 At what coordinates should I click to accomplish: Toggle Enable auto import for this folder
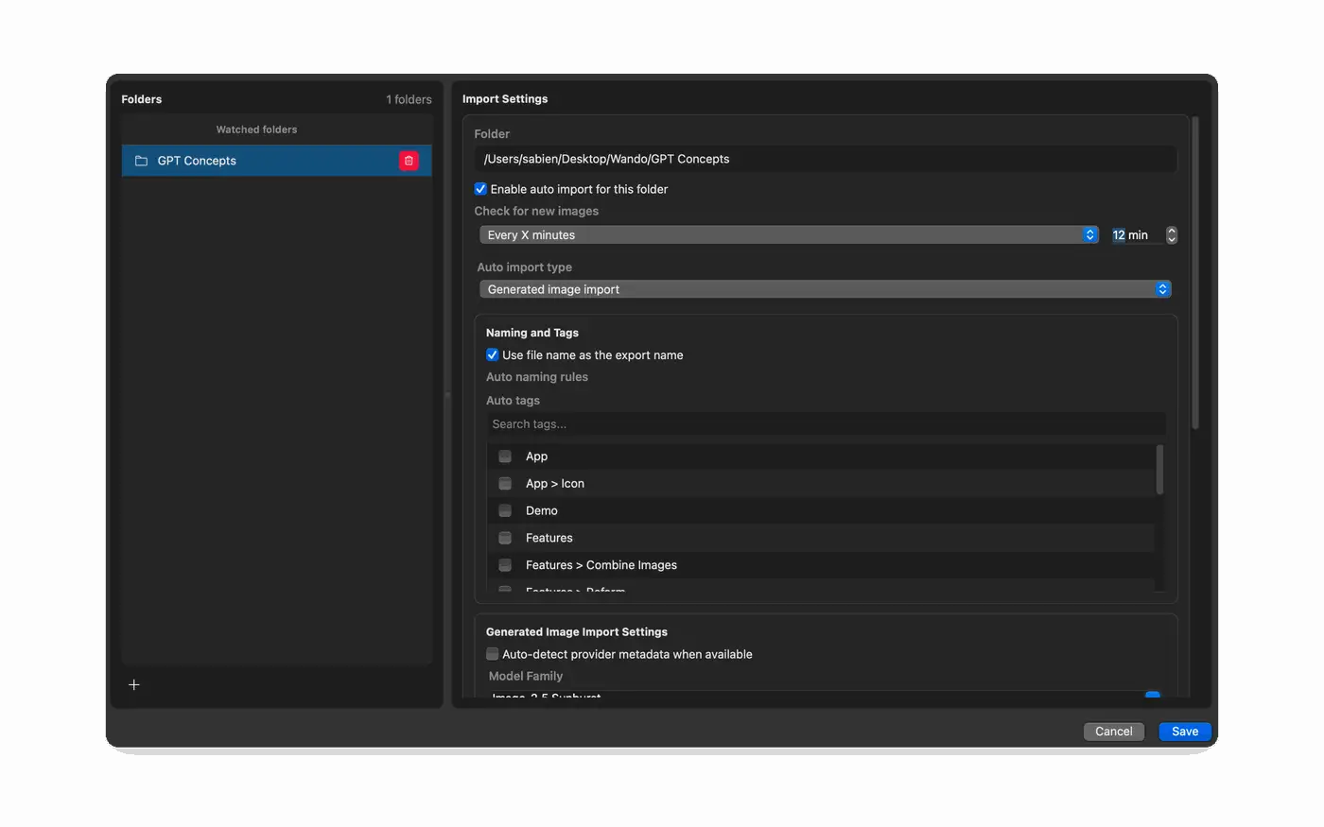[x=480, y=189]
